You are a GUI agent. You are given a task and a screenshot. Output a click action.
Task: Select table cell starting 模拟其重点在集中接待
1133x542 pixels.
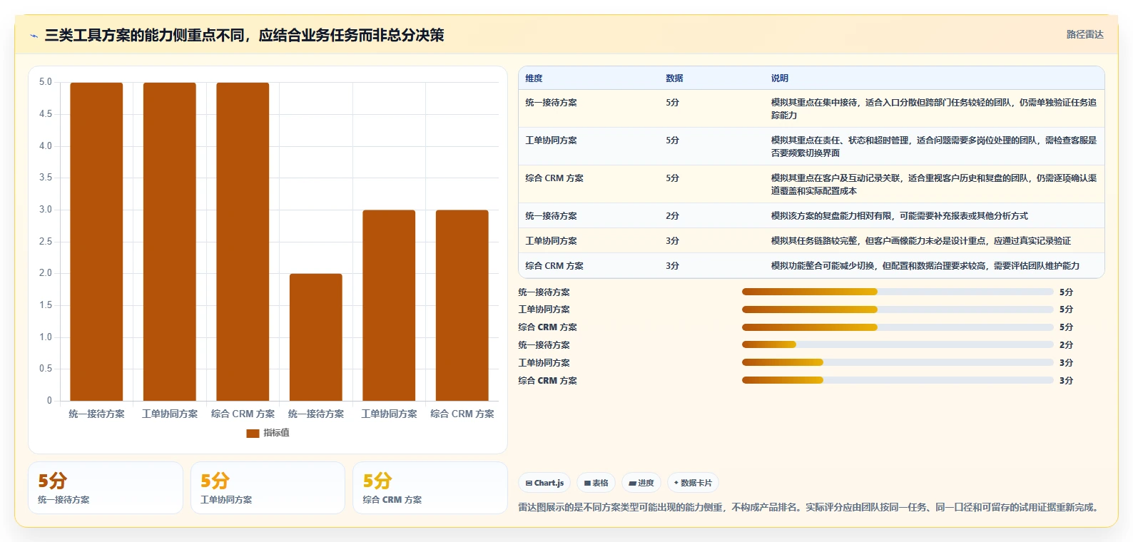[x=934, y=108]
